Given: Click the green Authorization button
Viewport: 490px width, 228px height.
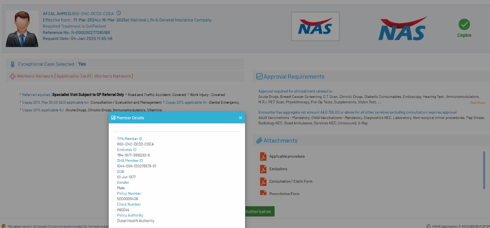Looking at the screenshot, I should coord(258,212).
